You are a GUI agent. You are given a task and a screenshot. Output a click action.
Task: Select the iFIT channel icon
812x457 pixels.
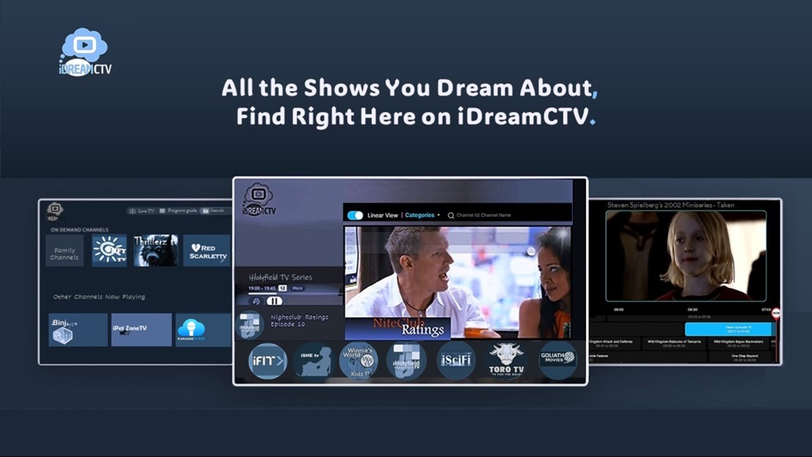(x=267, y=360)
